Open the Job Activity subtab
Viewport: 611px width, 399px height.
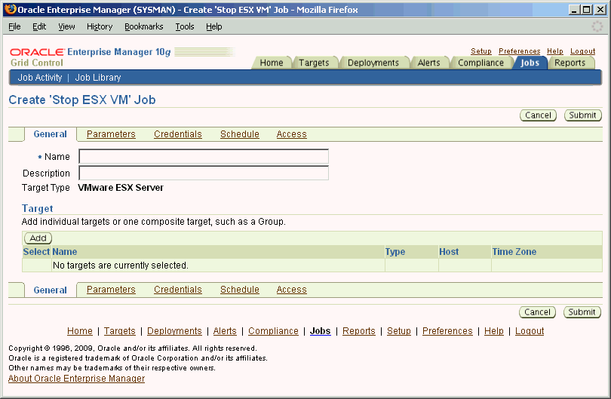[40, 78]
